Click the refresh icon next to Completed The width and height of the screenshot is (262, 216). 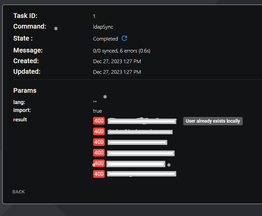coord(124,38)
